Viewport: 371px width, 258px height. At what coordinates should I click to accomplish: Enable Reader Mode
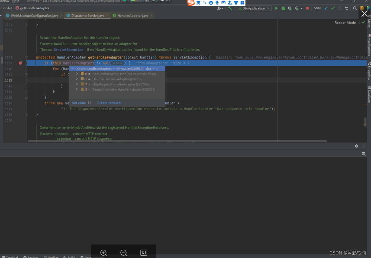tap(345, 22)
